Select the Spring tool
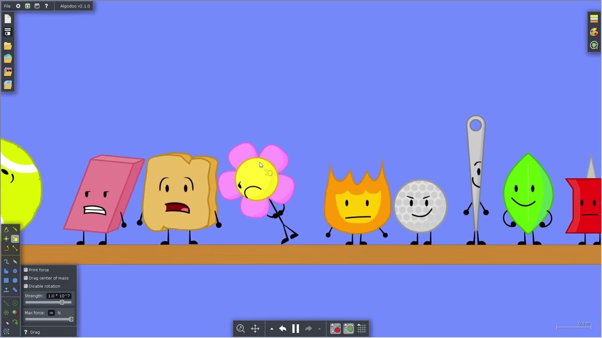Screen dimensions: 602x338 (6, 303)
